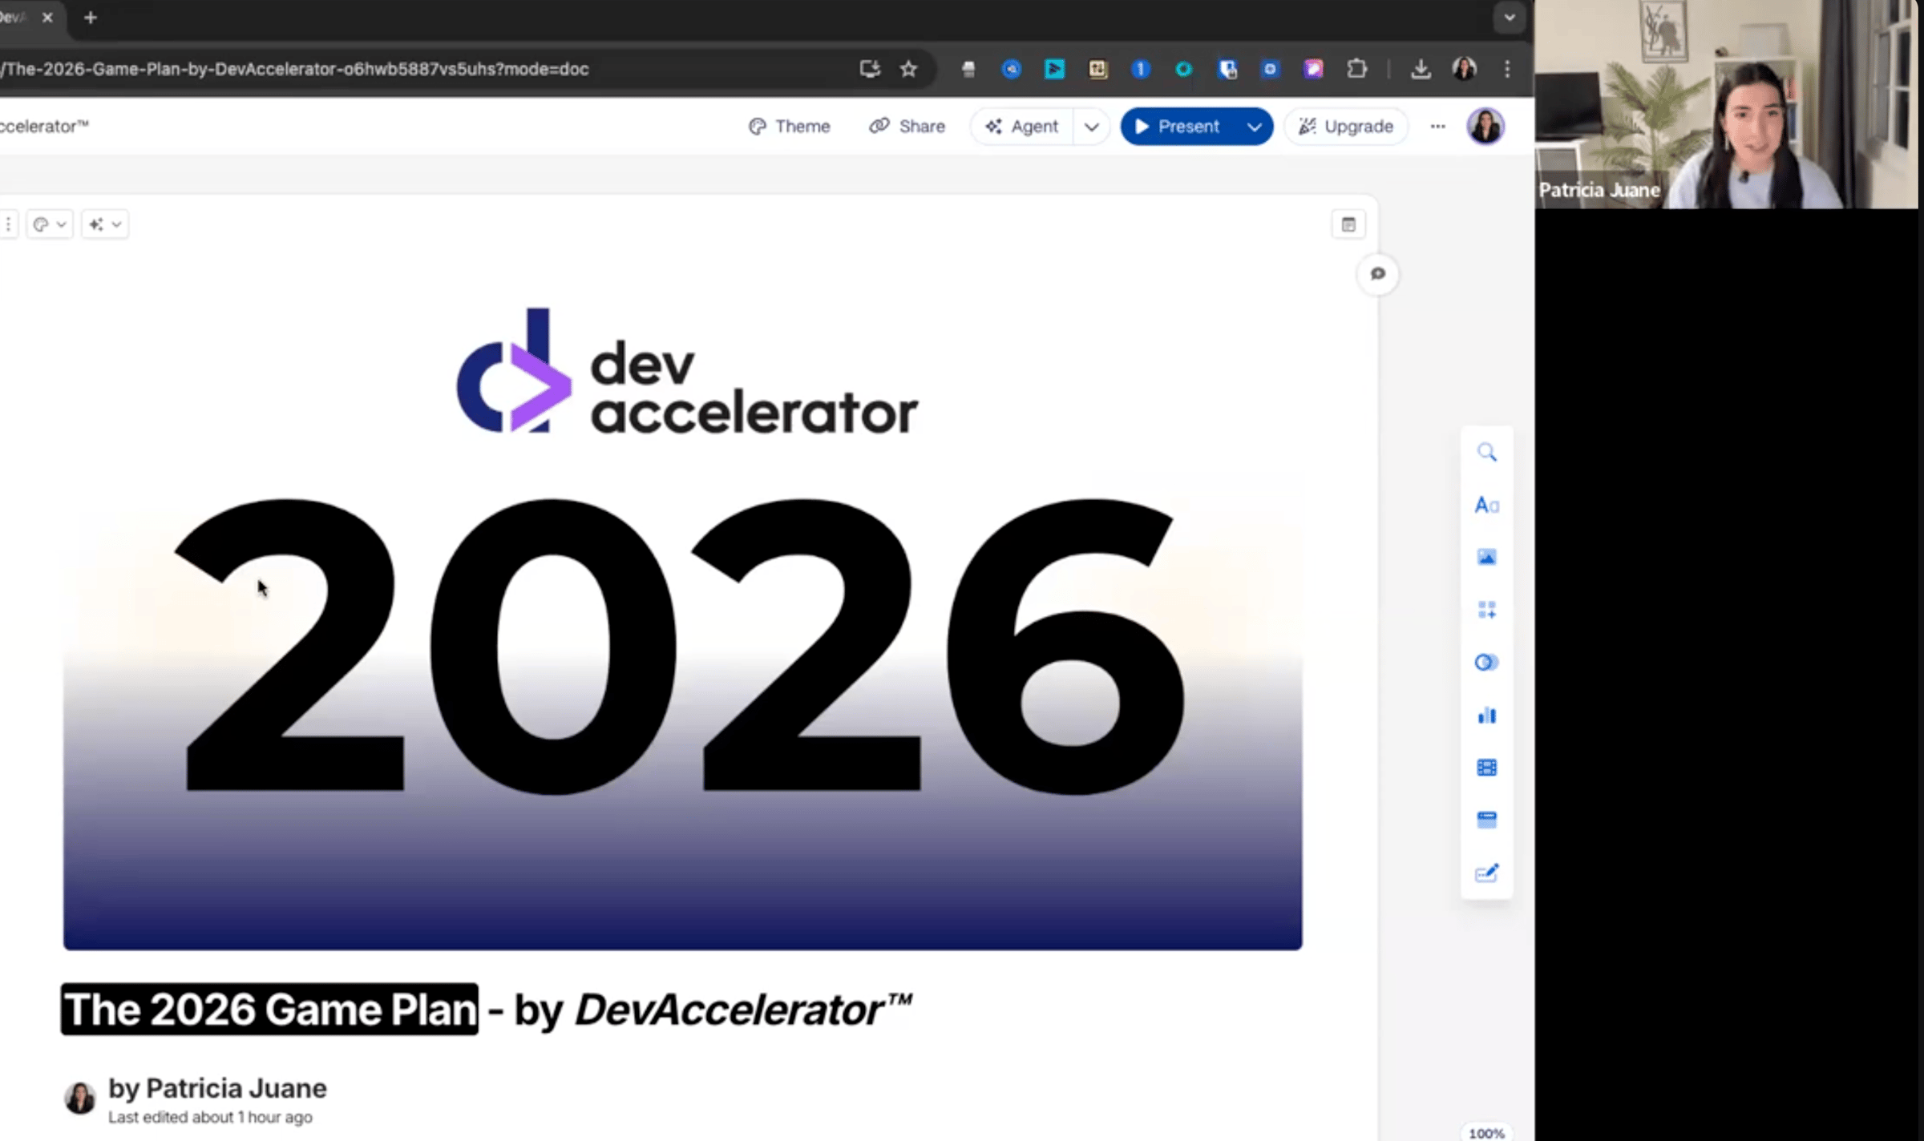Image resolution: width=1924 pixels, height=1141 pixels.
Task: Open the charts bar-graph icon
Action: tap(1486, 715)
